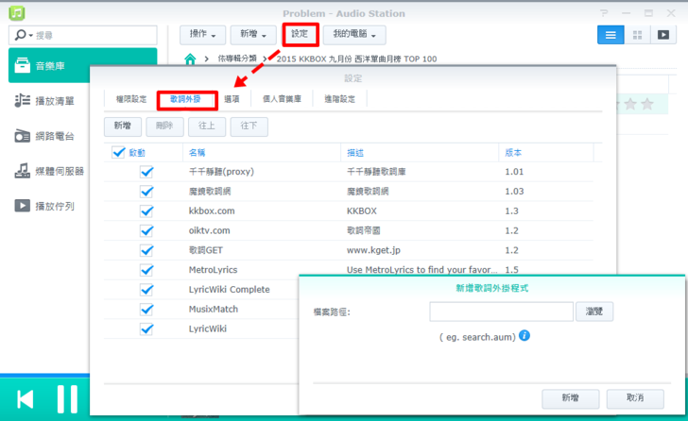Click the info icon beside search.aum example
Screen dimensions: 688x421
click(x=525, y=336)
